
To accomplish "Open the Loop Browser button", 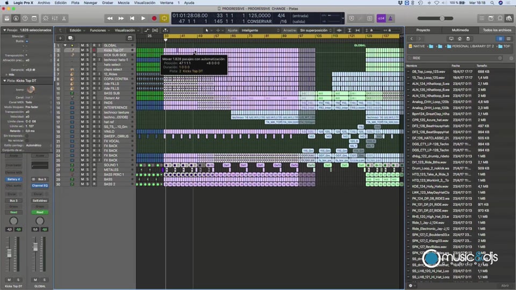I will [500, 18].
